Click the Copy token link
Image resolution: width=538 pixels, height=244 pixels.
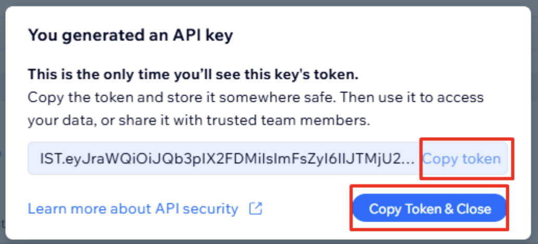[462, 159]
